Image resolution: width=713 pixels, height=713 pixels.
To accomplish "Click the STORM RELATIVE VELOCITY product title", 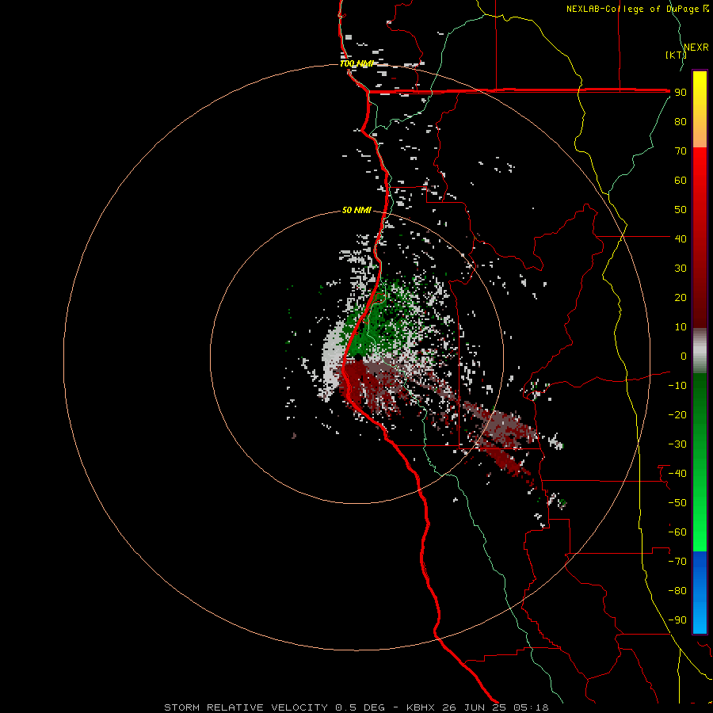I will pyautogui.click(x=246, y=707).
